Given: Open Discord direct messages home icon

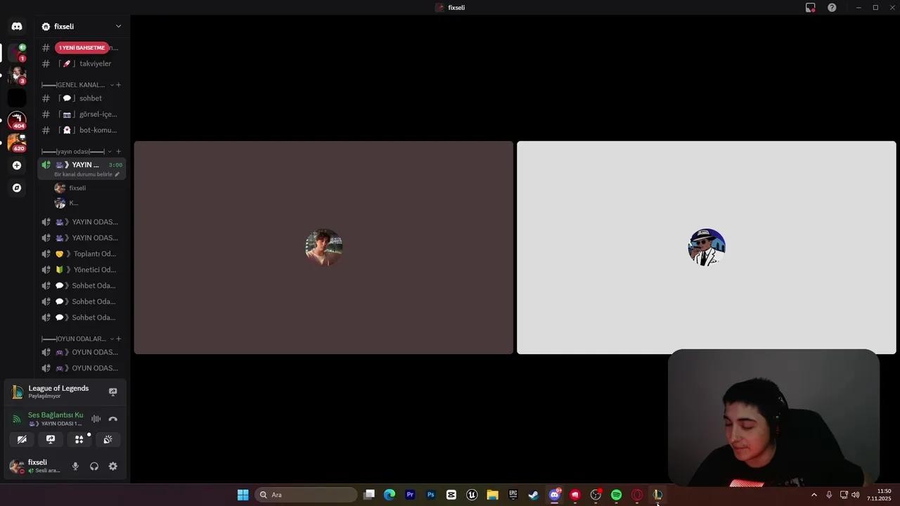Looking at the screenshot, I should coord(17,26).
